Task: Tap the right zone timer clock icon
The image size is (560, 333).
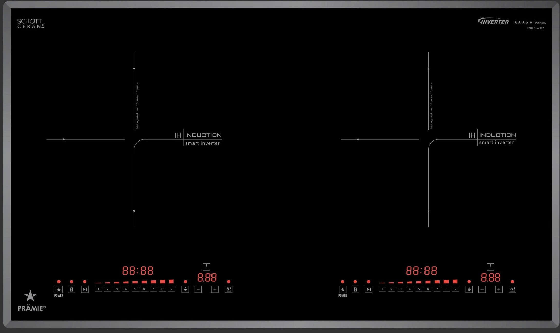Action: pyautogui.click(x=490, y=267)
